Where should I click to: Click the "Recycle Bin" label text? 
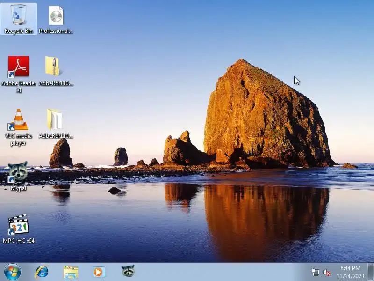point(19,31)
